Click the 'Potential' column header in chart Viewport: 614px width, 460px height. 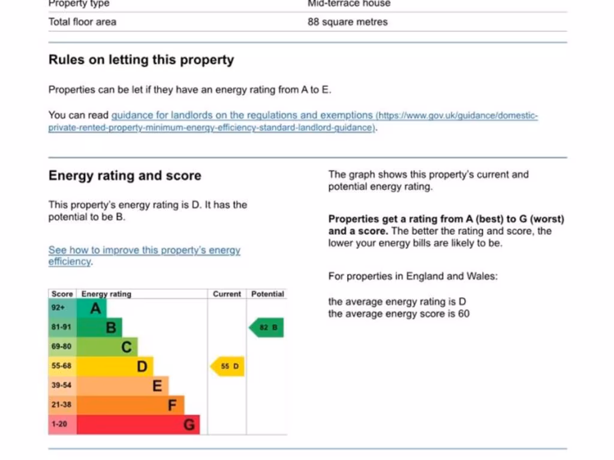(x=267, y=294)
